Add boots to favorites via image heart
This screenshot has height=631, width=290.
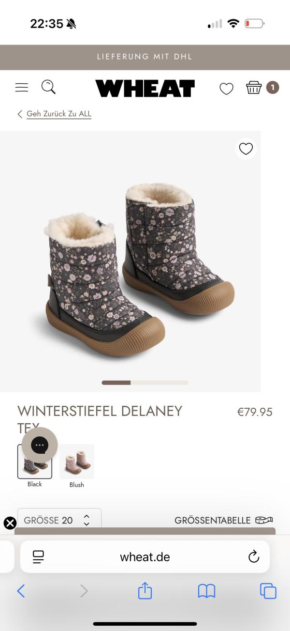246,149
